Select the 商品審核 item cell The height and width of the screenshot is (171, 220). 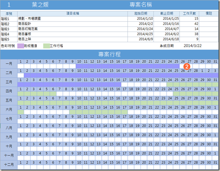pos(73,34)
